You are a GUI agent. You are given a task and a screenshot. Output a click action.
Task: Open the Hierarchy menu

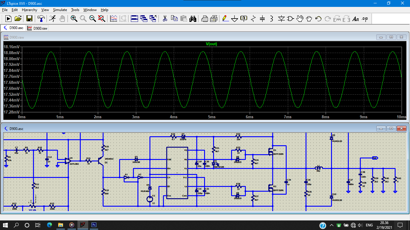point(29,10)
